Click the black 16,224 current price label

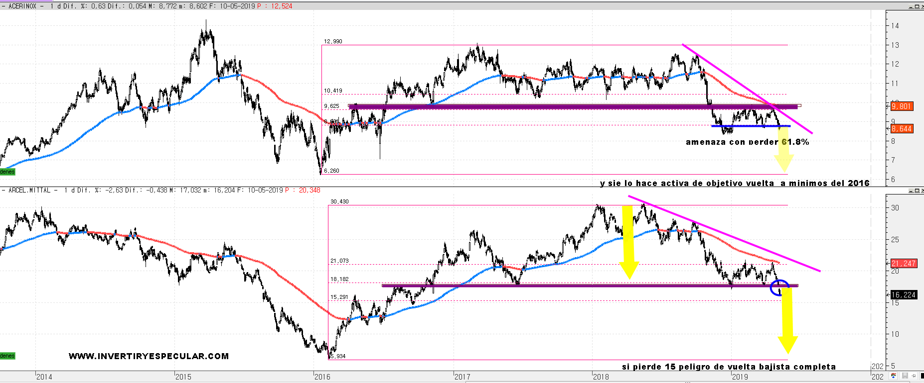click(903, 294)
